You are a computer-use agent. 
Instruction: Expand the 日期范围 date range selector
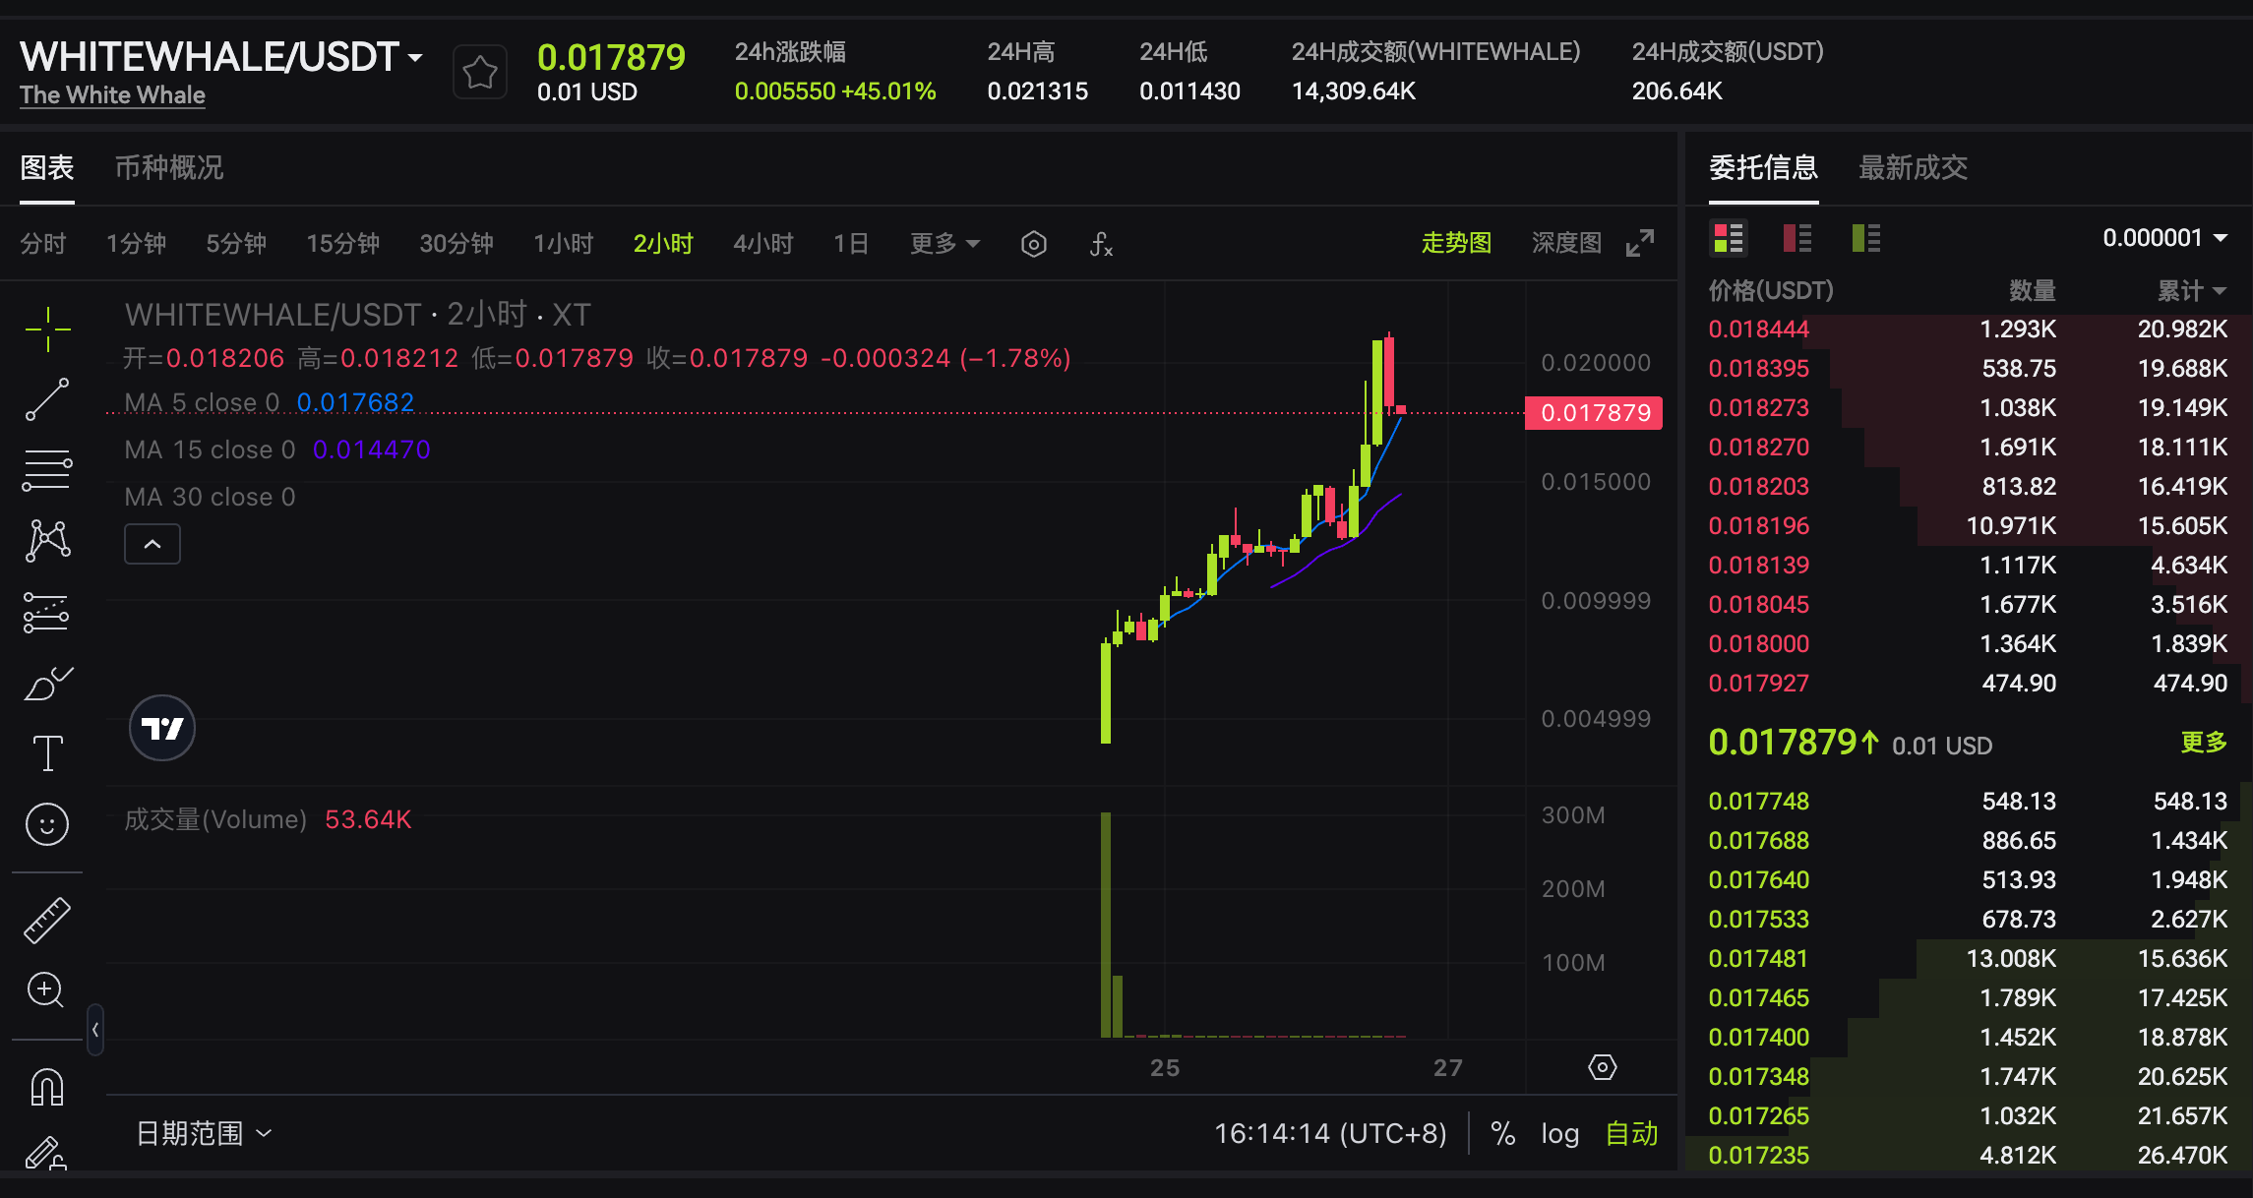click(x=201, y=1133)
